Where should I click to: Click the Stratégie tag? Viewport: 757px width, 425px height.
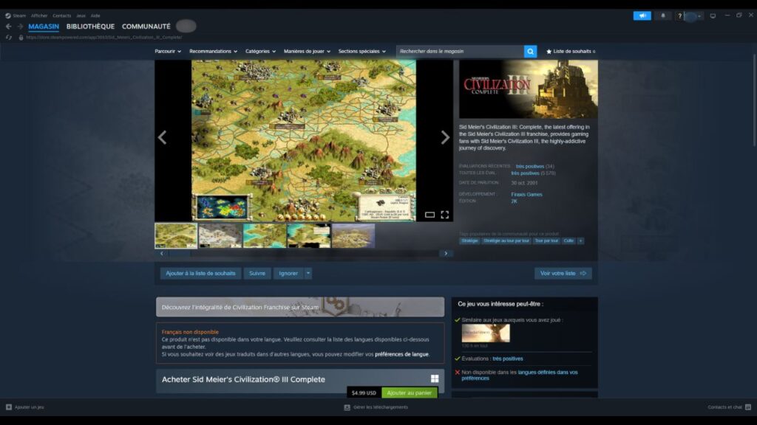469,241
